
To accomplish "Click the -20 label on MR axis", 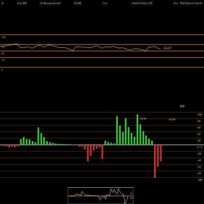I will pyautogui.click(x=199, y=154).
